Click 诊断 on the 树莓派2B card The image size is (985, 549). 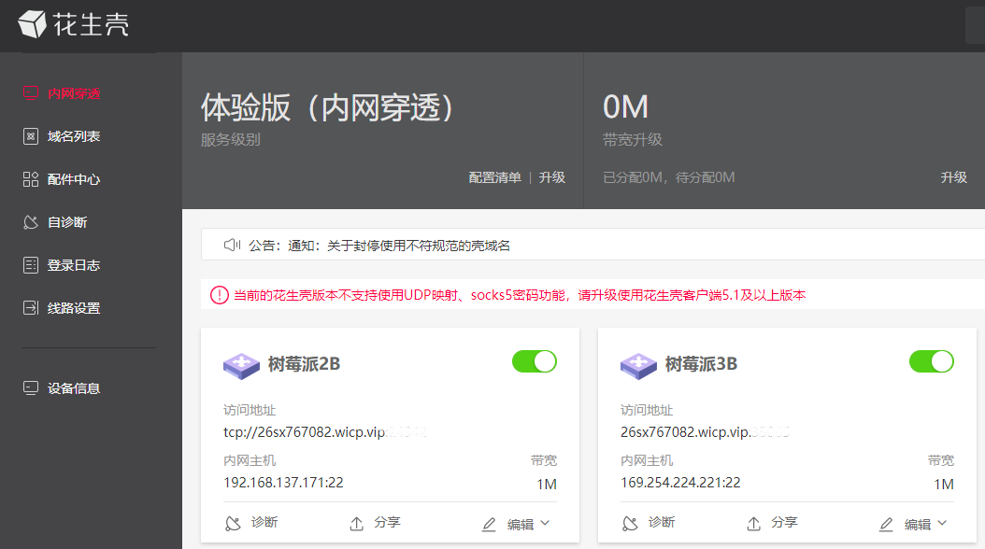pos(264,522)
